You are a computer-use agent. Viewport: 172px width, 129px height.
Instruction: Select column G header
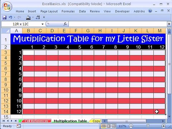click(88, 31)
